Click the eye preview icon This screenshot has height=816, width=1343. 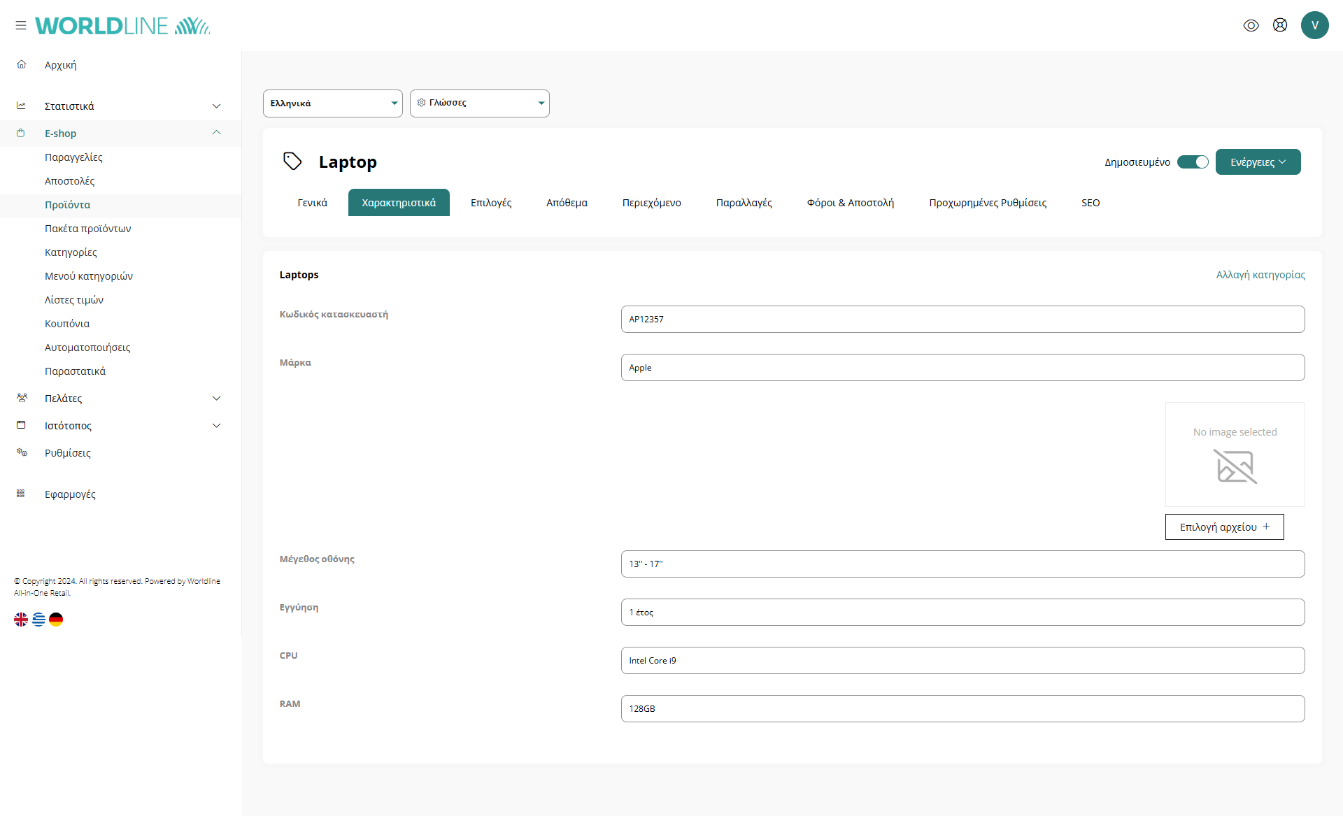coord(1251,25)
